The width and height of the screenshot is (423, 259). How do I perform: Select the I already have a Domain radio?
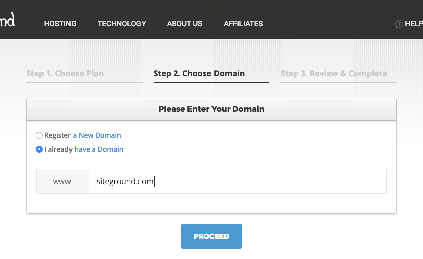click(x=39, y=149)
